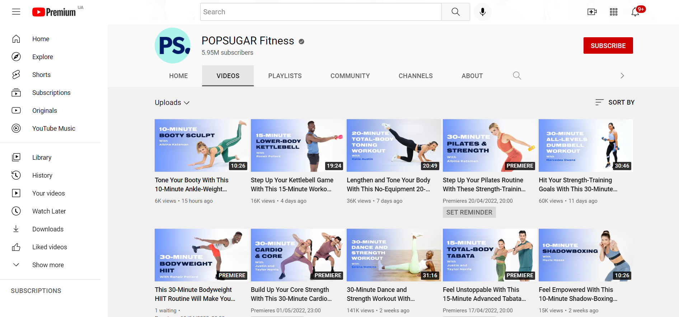Open 30-Minute Cardio & Core thumbnail
This screenshot has width=679, height=317.
click(x=298, y=255)
